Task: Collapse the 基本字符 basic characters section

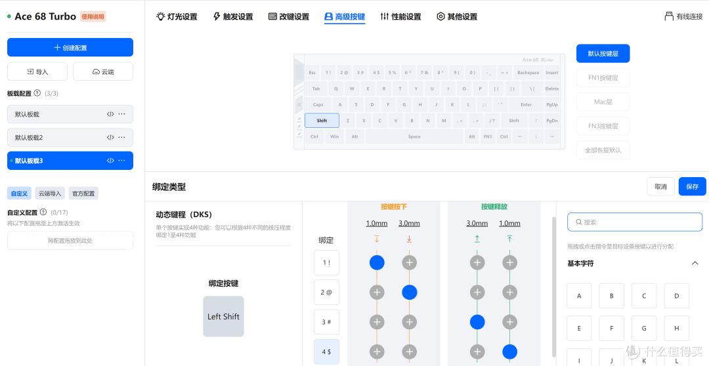Action: (695, 264)
